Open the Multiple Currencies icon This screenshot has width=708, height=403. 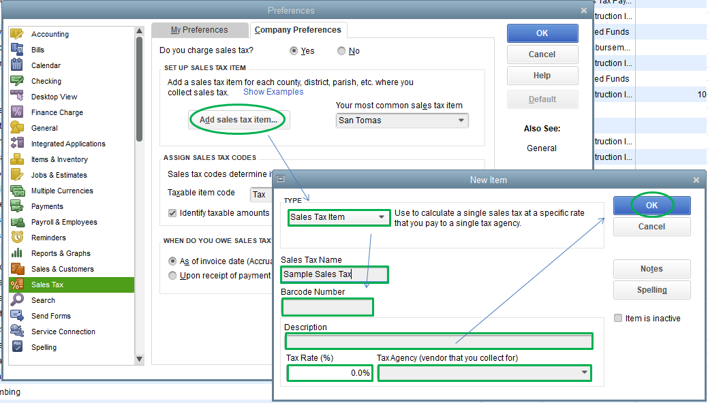tap(17, 191)
